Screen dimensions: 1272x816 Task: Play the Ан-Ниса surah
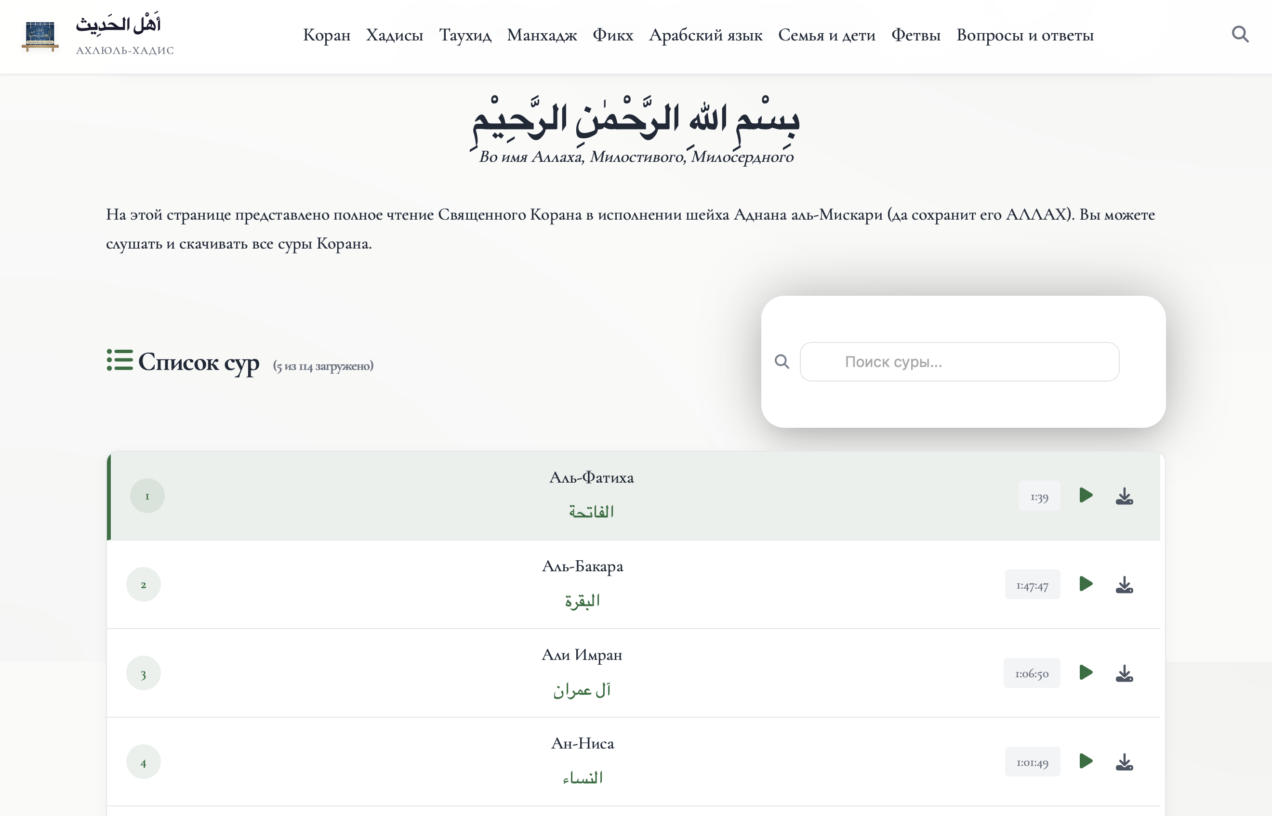tap(1086, 761)
